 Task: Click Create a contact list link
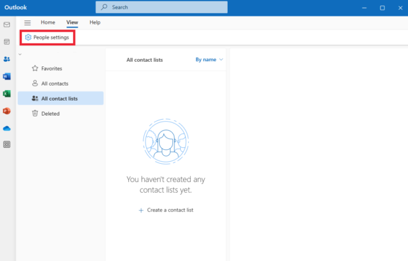click(166, 210)
